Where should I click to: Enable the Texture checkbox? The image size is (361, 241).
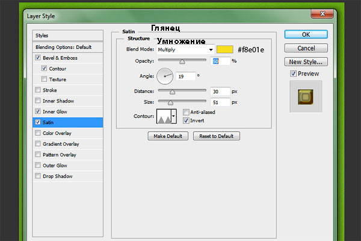point(44,79)
